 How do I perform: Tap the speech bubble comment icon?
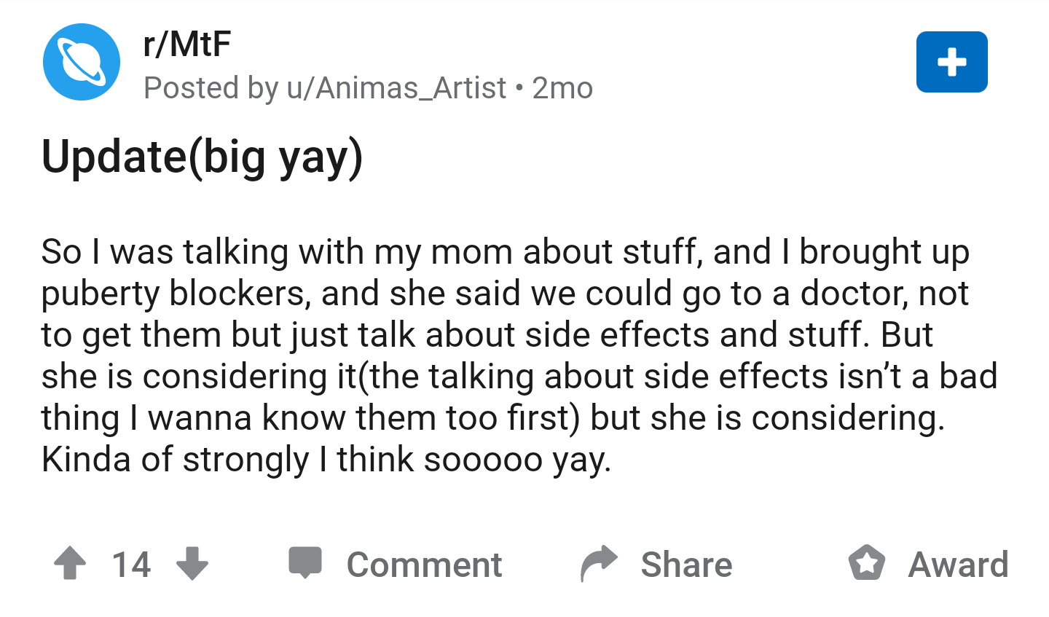[305, 562]
